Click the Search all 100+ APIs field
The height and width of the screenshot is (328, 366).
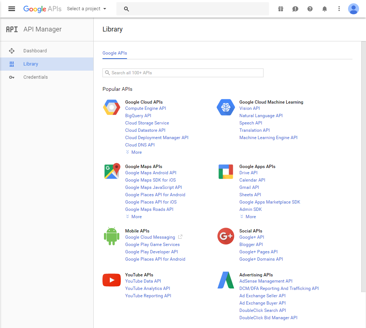tap(183, 73)
